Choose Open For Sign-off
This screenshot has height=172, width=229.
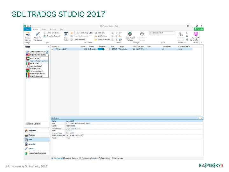[x=52, y=36]
